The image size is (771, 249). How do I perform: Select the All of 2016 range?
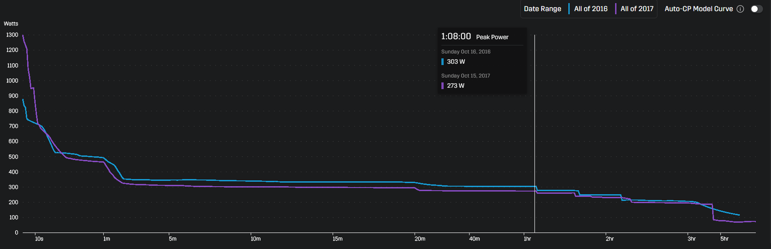point(590,9)
